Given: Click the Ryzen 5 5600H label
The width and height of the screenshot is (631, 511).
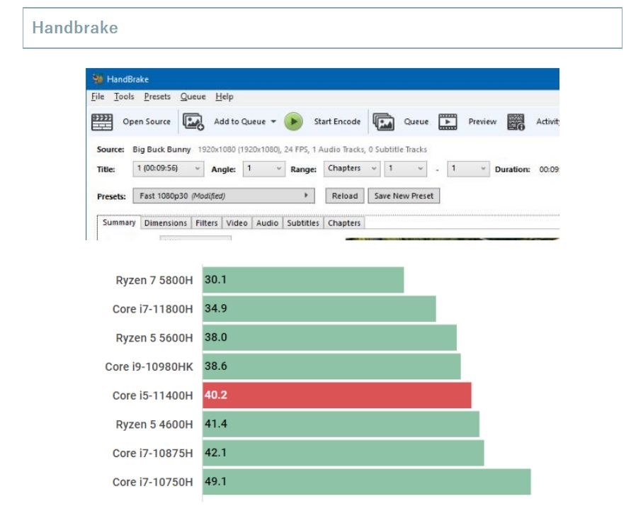Looking at the screenshot, I should [x=154, y=338].
